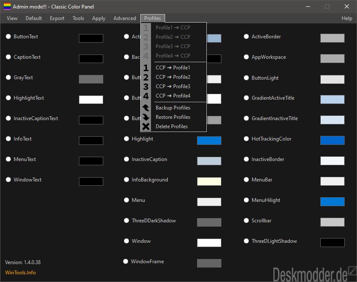Open the Help menu
This screenshot has height=282, width=357.
pyautogui.click(x=347, y=18)
